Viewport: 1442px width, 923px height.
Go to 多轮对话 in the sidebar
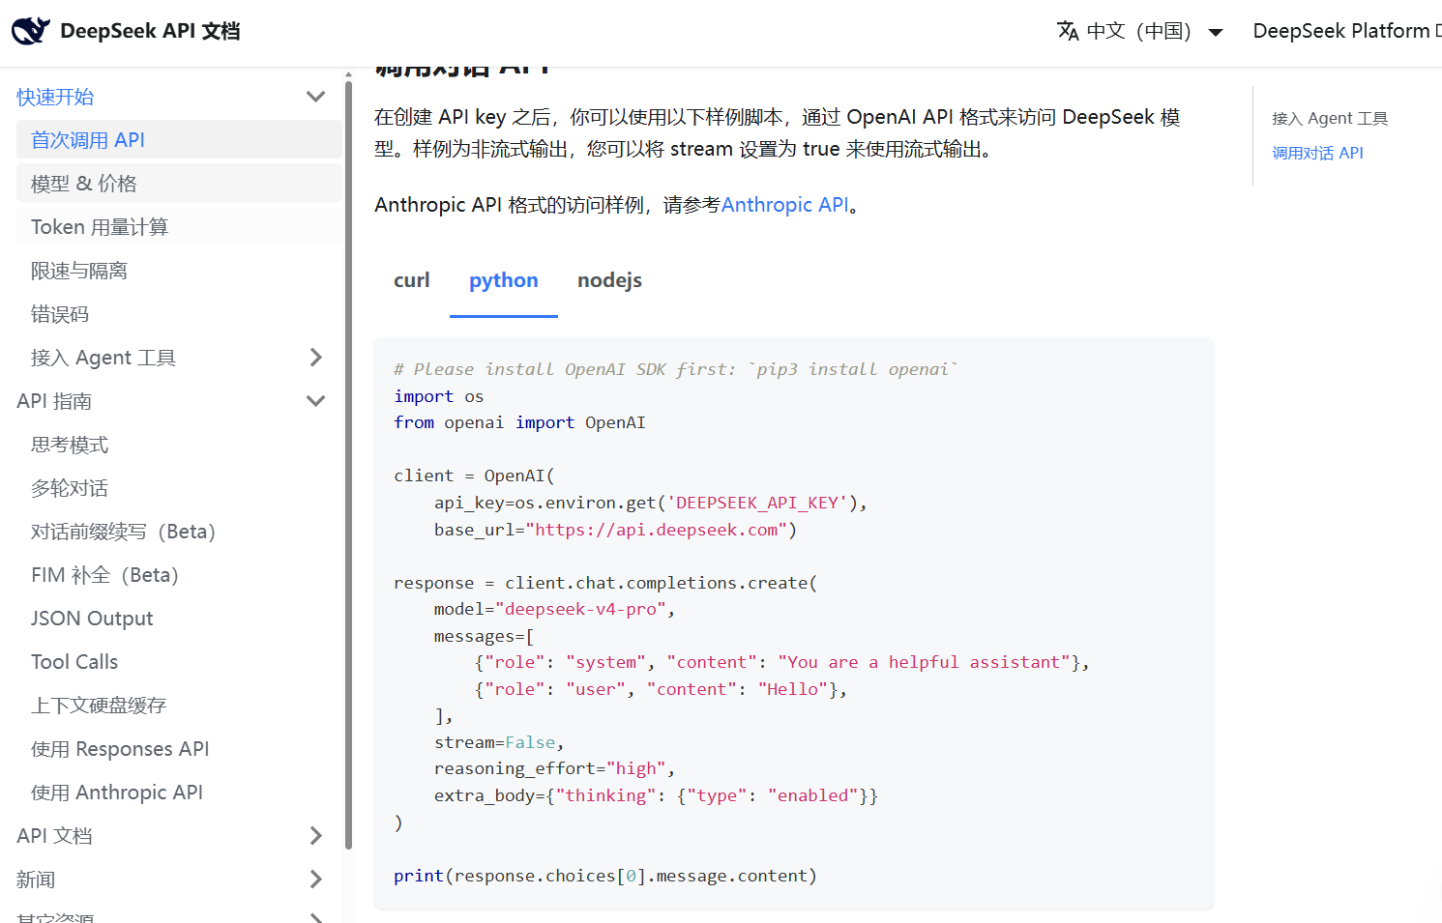(x=179, y=488)
